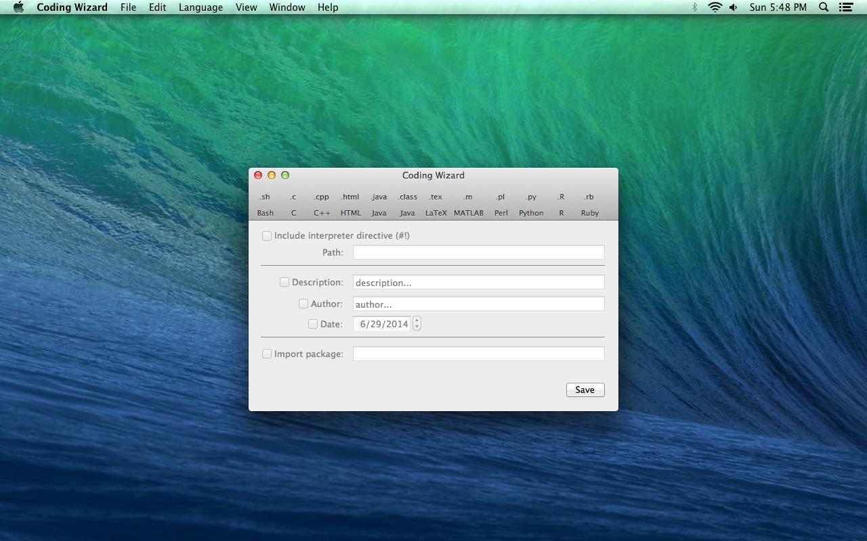Image resolution: width=867 pixels, height=541 pixels.
Task: Enable the Import package checkbox
Action: coord(267,354)
